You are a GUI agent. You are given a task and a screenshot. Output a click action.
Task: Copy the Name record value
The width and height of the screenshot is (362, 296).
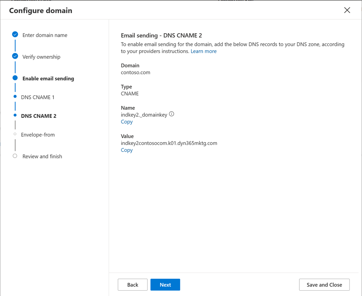[x=127, y=121]
